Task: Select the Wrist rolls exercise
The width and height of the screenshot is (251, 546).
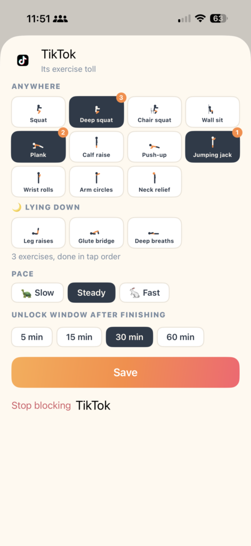Action: [38, 182]
